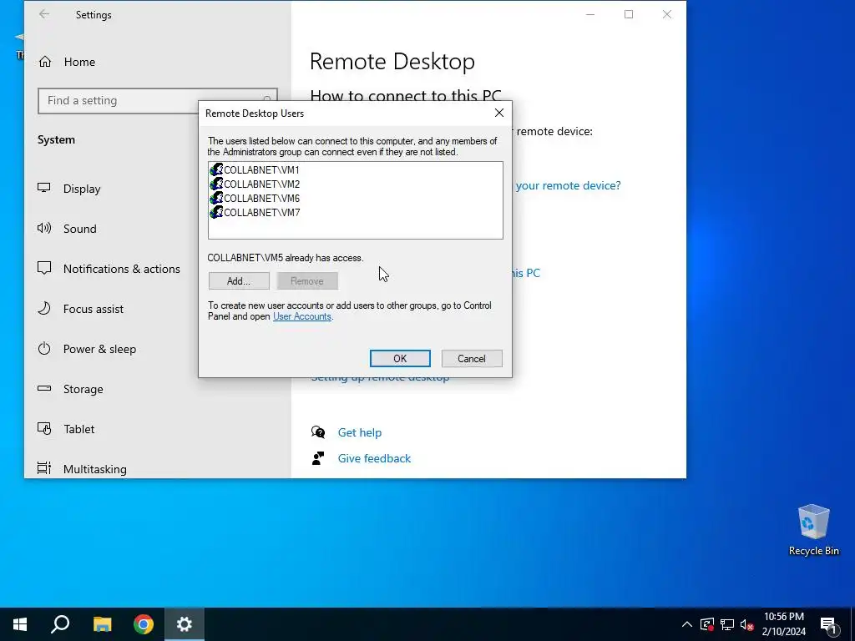Cancel the Remote Desktop Users dialog
The height and width of the screenshot is (641, 855).
(x=472, y=359)
